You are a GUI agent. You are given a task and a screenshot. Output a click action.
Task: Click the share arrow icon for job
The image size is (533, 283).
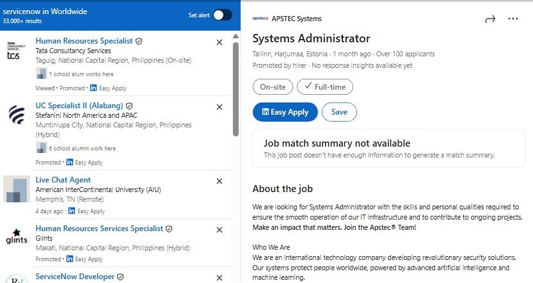pos(490,19)
